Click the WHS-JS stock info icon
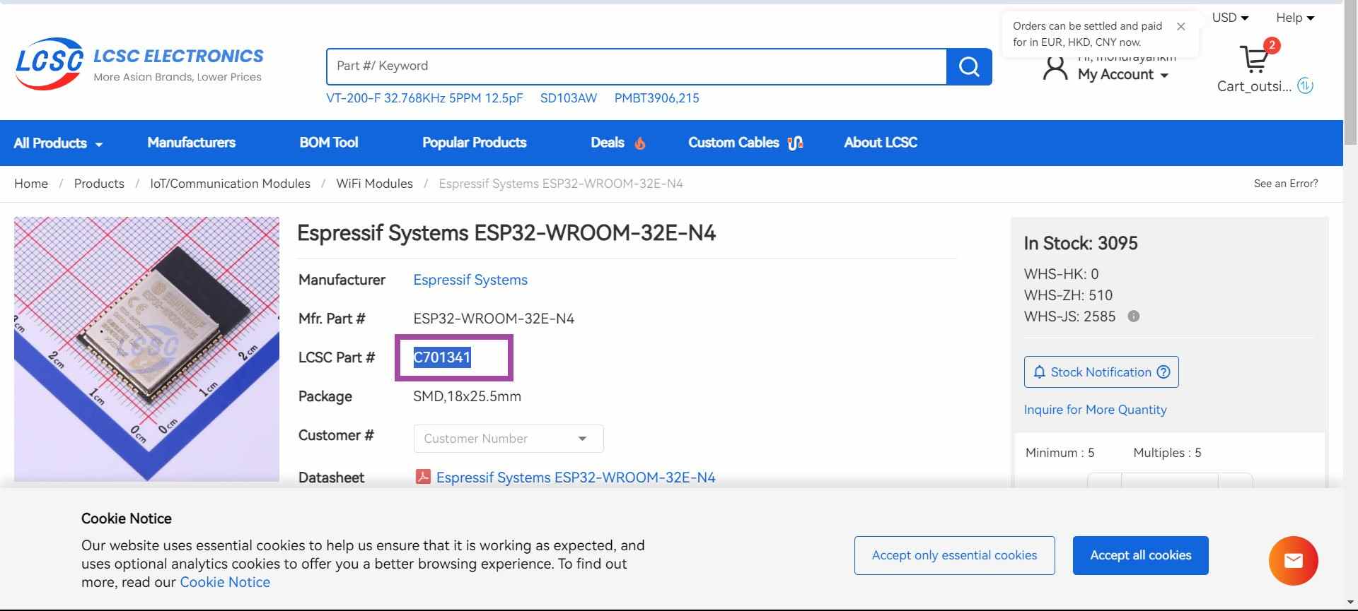Viewport: 1358px width, 611px height. [x=1133, y=316]
